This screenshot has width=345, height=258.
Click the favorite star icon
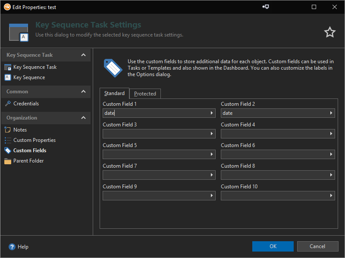pyautogui.click(x=330, y=32)
